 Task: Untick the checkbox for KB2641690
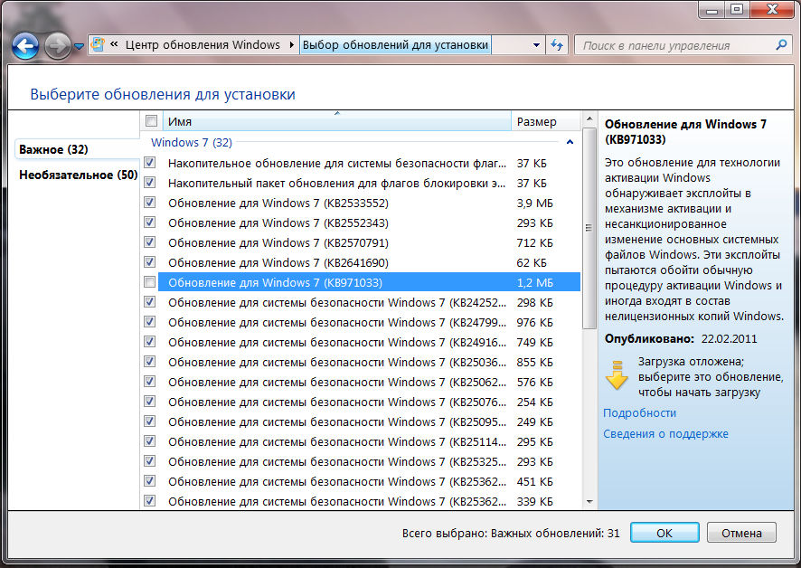(150, 262)
